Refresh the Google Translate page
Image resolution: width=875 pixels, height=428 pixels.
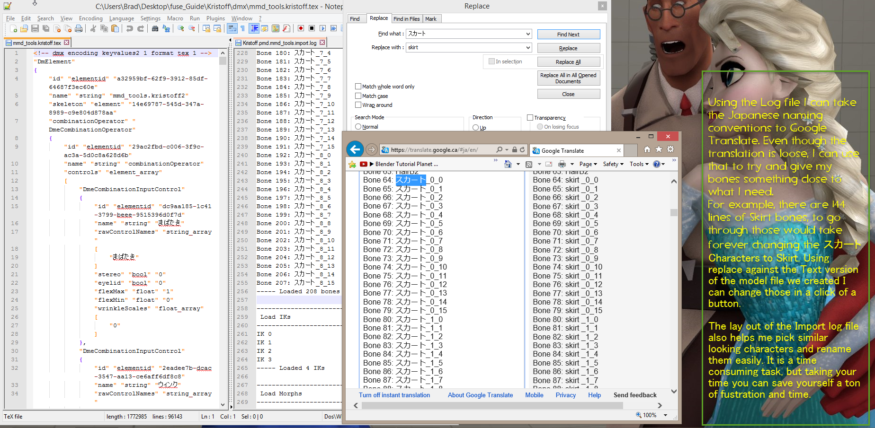523,150
